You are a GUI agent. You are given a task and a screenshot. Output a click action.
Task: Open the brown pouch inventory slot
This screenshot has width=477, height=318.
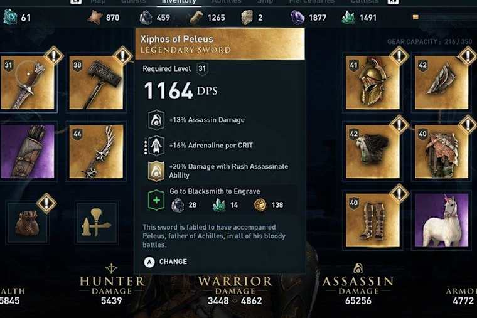tap(28, 223)
